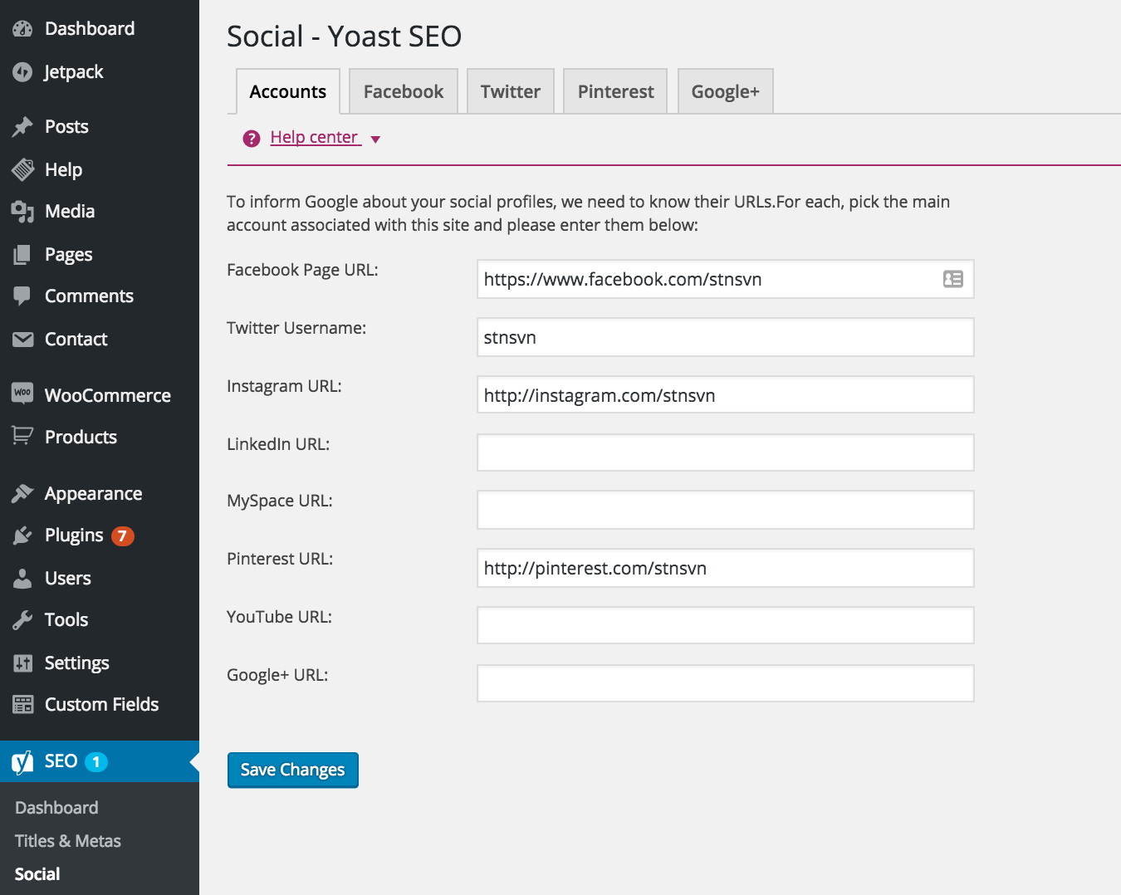Click the Custom Fields grid icon
The image size is (1121, 895).
pyautogui.click(x=22, y=705)
